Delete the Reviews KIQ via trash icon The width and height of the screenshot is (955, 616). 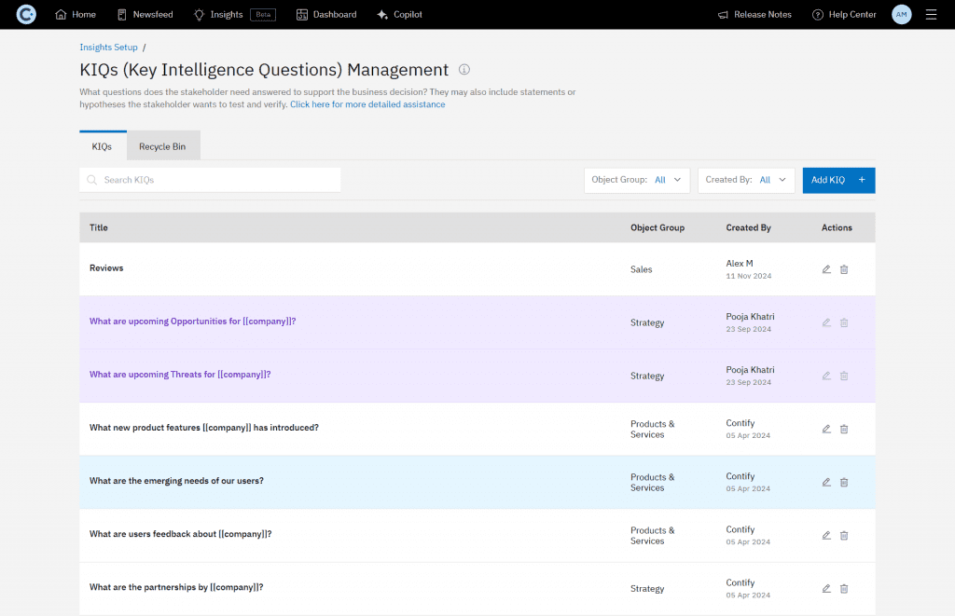pos(844,269)
